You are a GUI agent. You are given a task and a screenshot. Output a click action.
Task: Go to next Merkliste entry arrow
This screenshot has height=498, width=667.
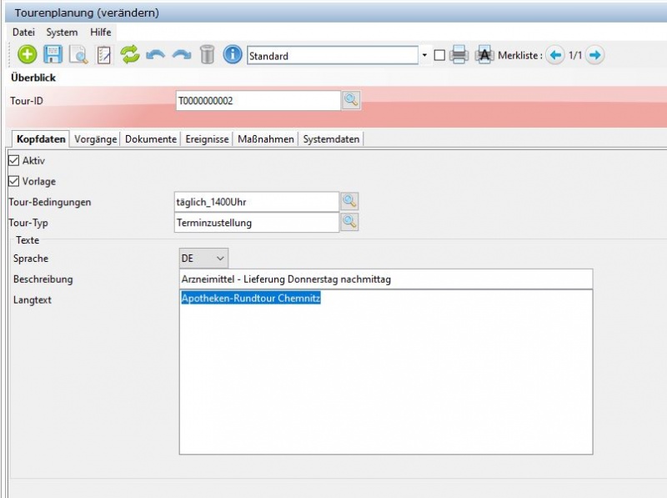coord(594,56)
